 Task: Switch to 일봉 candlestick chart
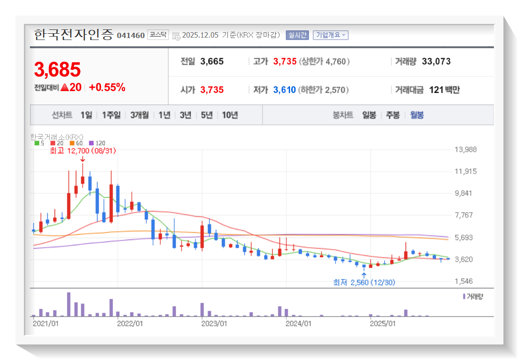click(369, 115)
